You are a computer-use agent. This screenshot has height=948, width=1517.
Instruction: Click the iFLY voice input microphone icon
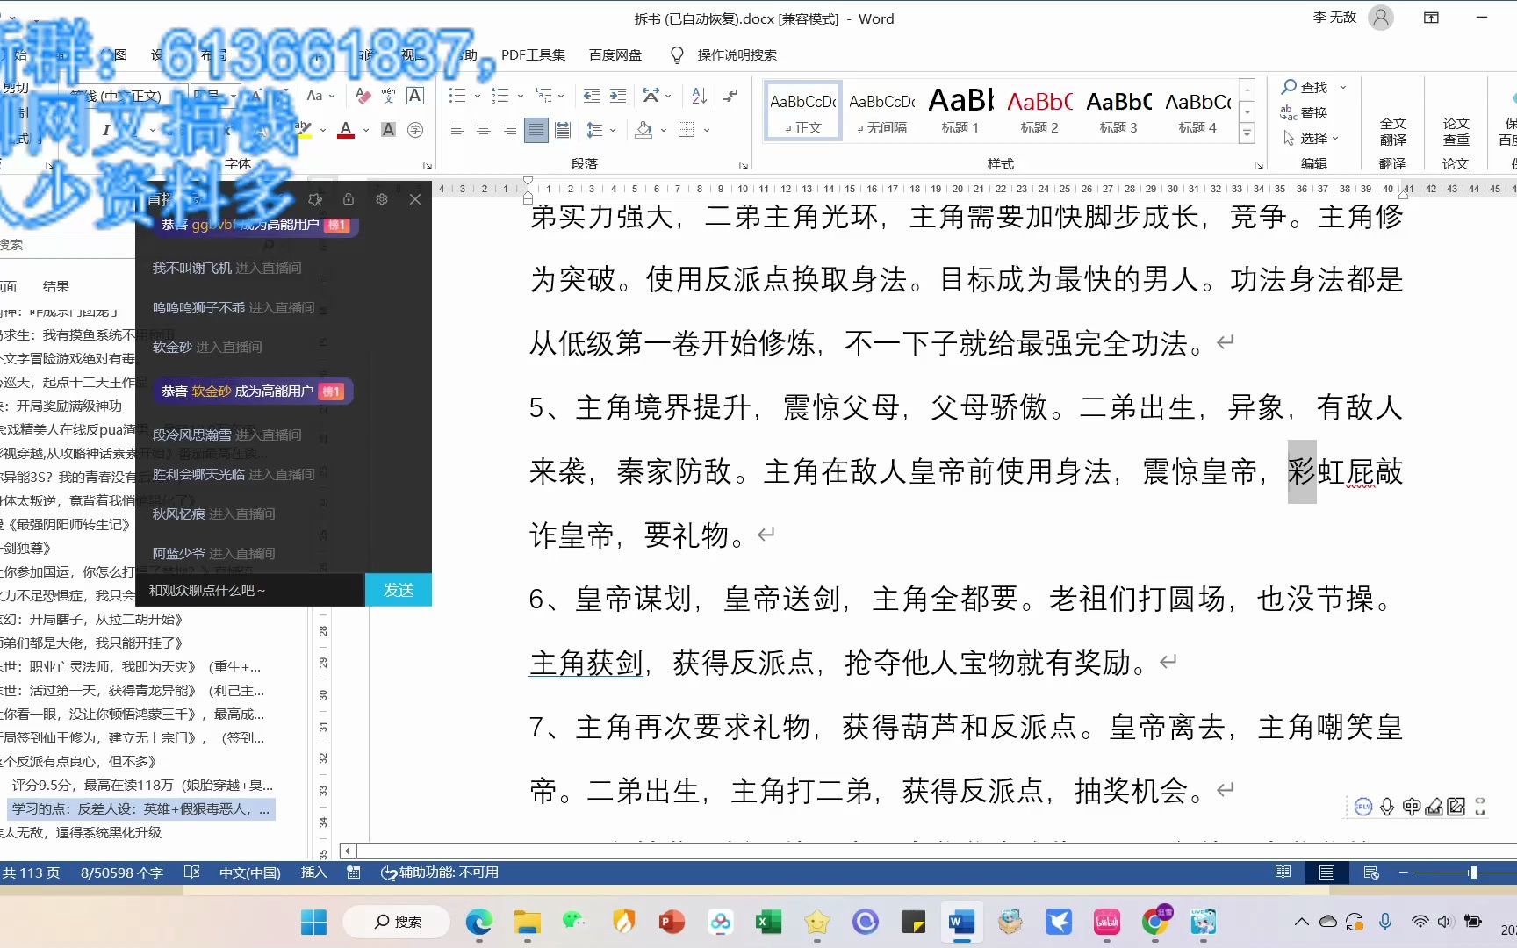click(1387, 807)
